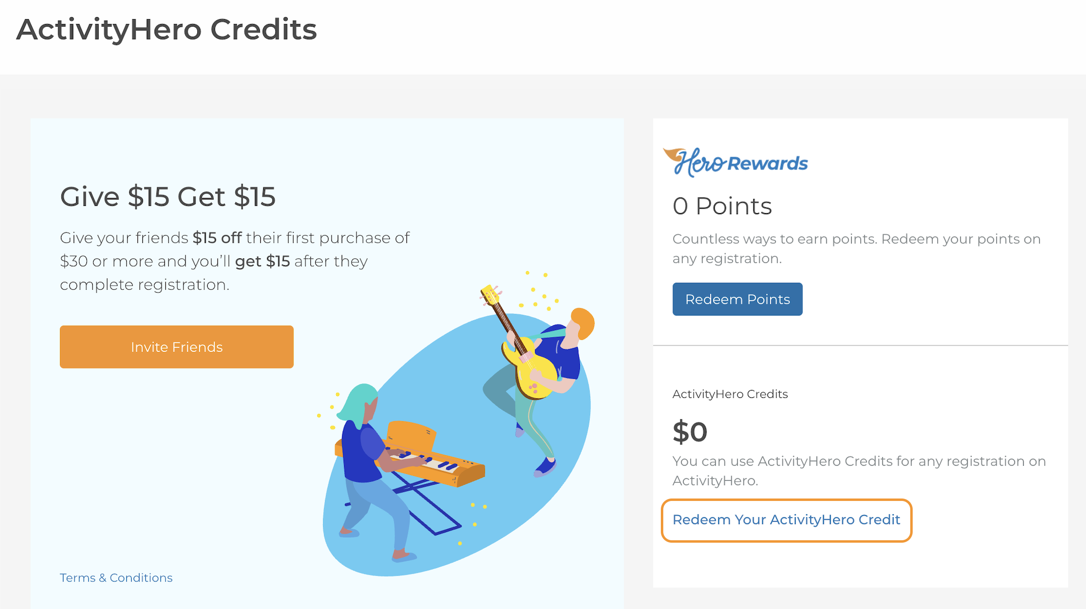This screenshot has height=609, width=1086.
Task: Open the Terms & Conditions link
Action: coord(116,578)
